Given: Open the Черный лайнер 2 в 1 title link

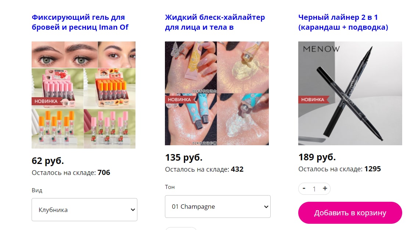Looking at the screenshot, I should pos(343,22).
